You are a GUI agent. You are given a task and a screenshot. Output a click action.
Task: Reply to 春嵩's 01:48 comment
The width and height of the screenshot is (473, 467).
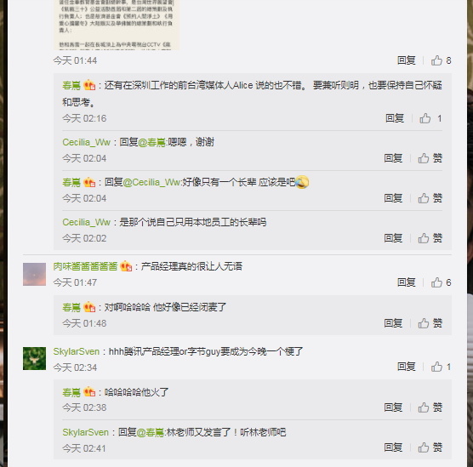tap(393, 323)
